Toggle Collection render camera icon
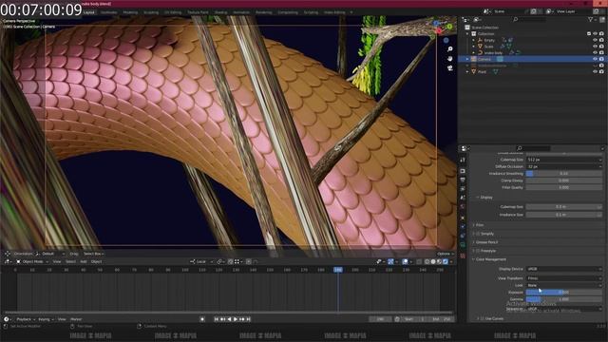This screenshot has height=342, width=608. click(601, 34)
